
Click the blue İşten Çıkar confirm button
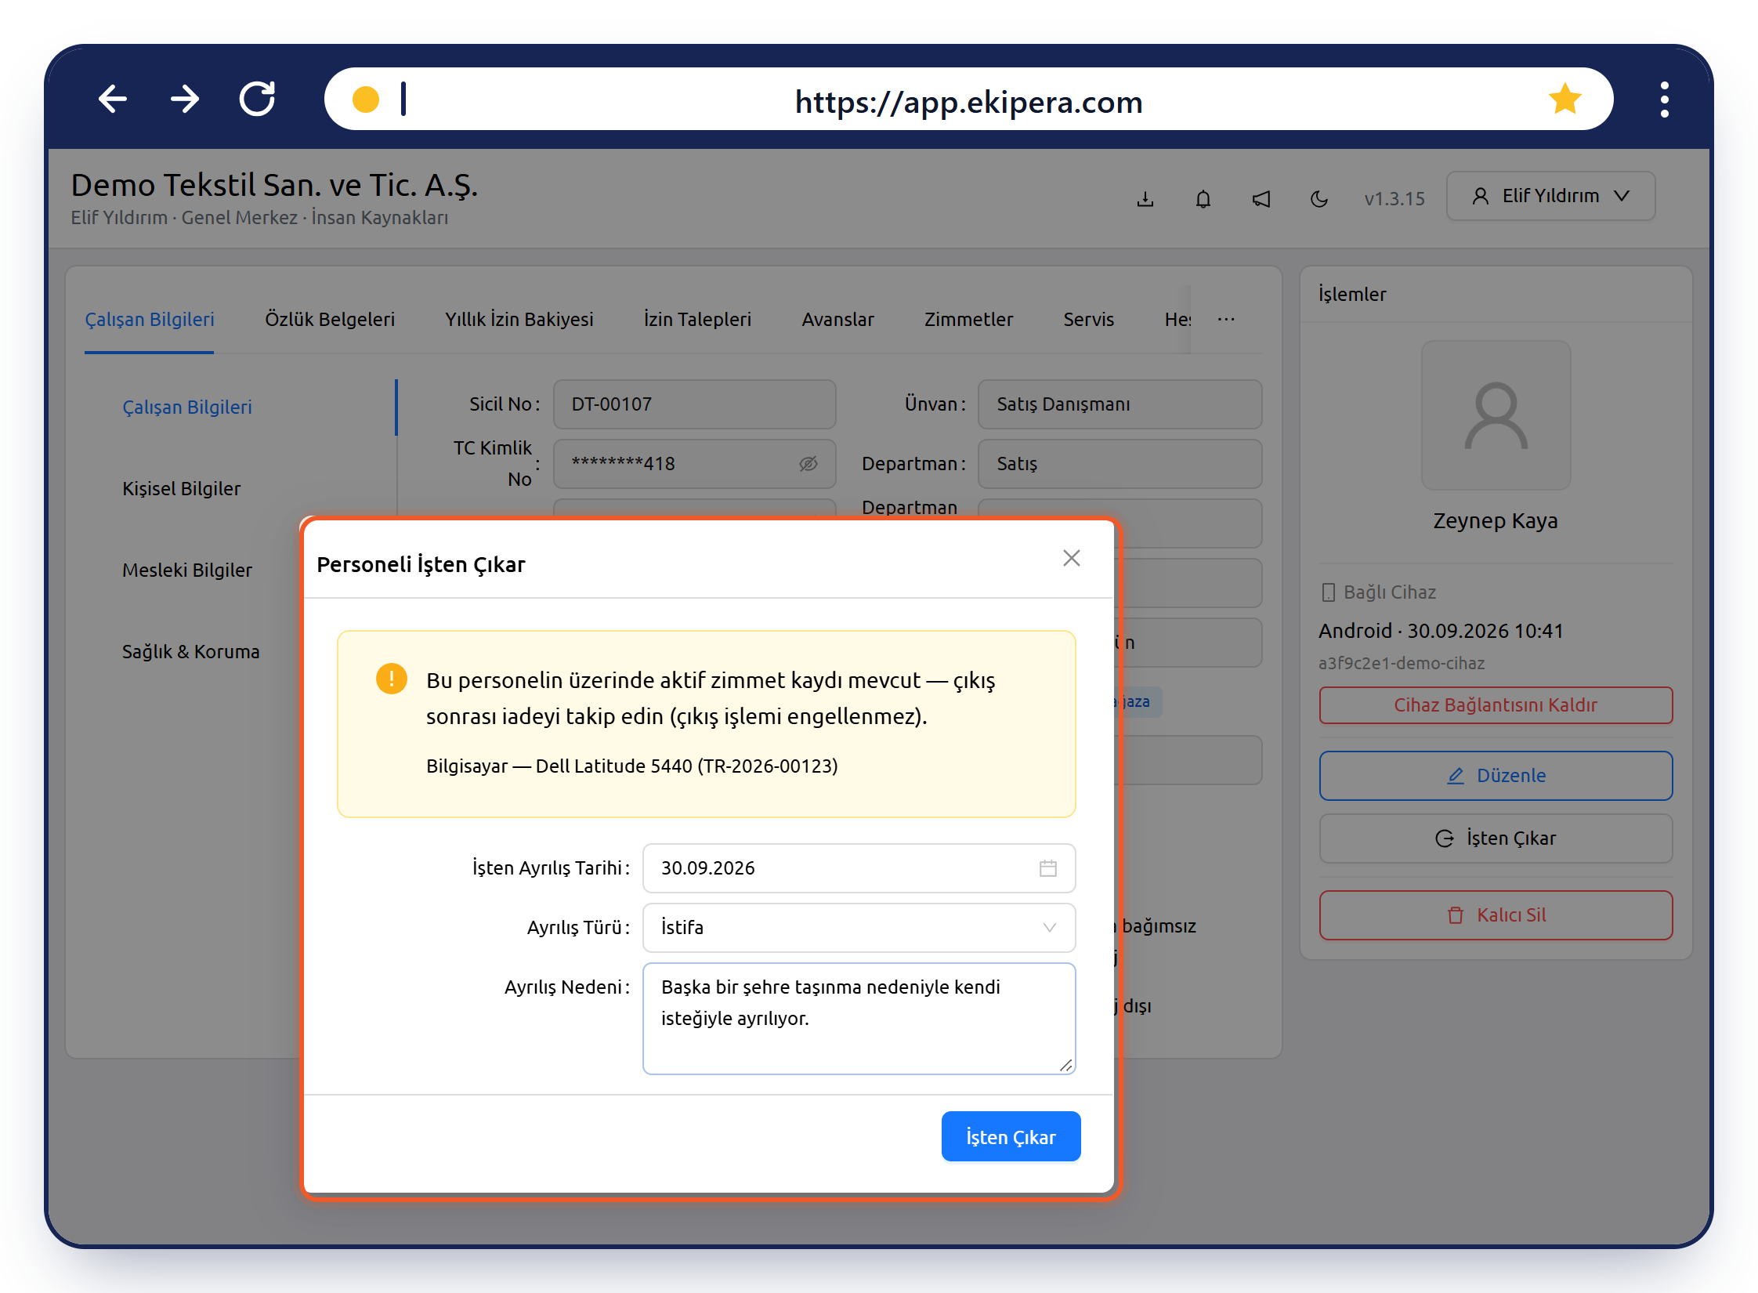1011,1136
